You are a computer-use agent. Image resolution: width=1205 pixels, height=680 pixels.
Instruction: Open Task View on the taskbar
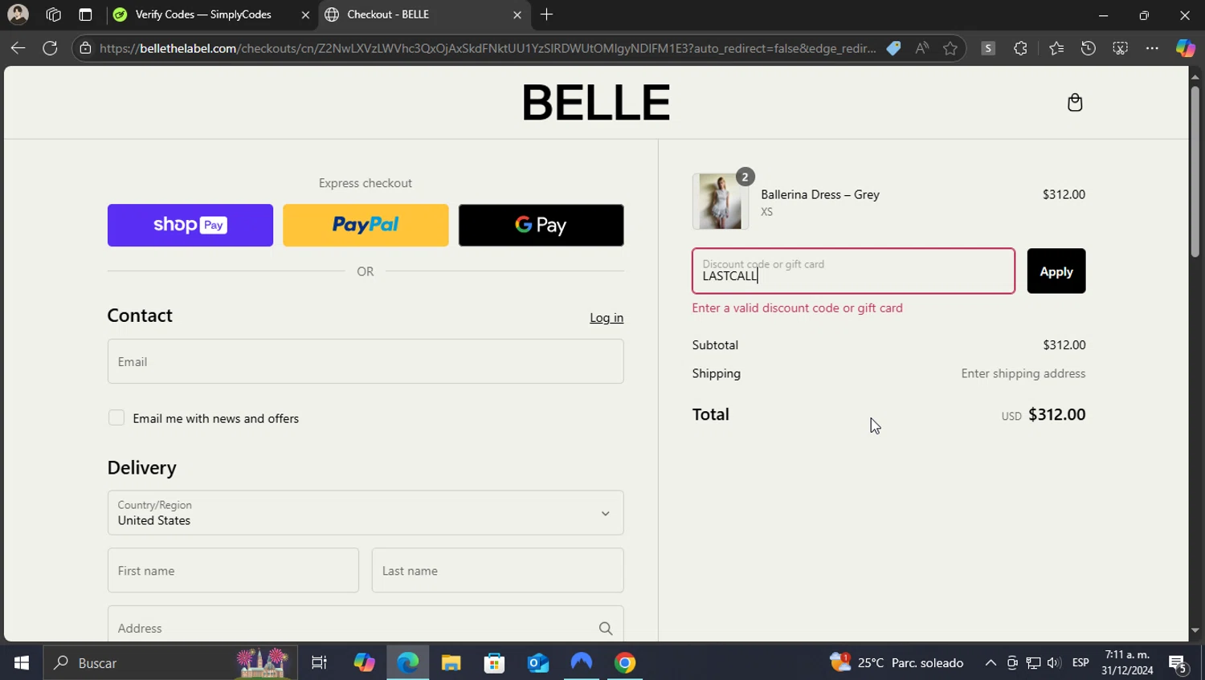tap(319, 662)
